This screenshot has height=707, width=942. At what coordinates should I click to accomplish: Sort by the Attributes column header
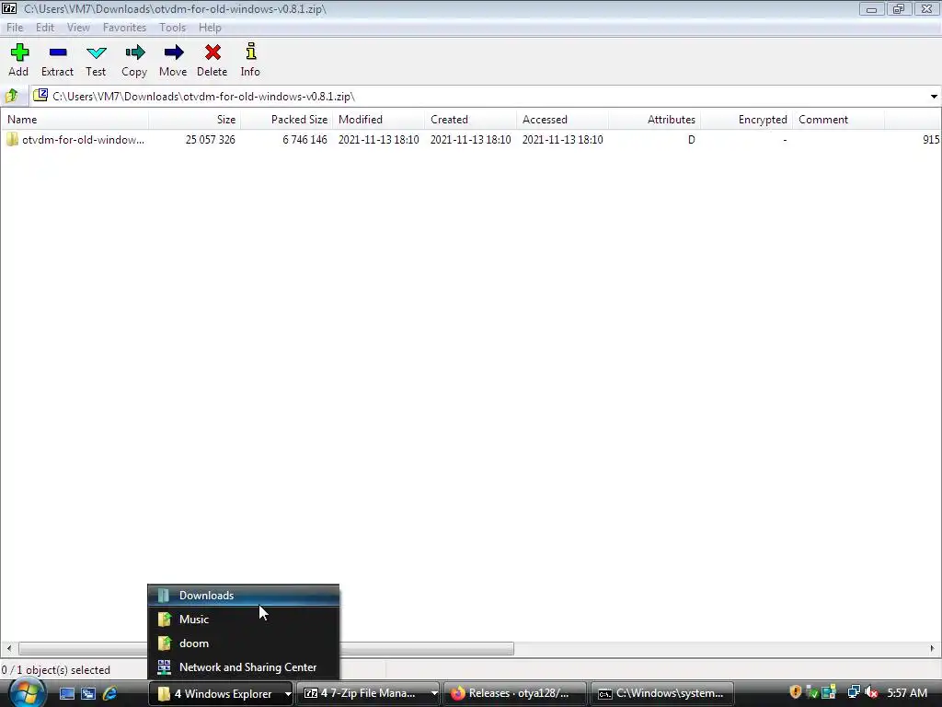(x=654, y=120)
